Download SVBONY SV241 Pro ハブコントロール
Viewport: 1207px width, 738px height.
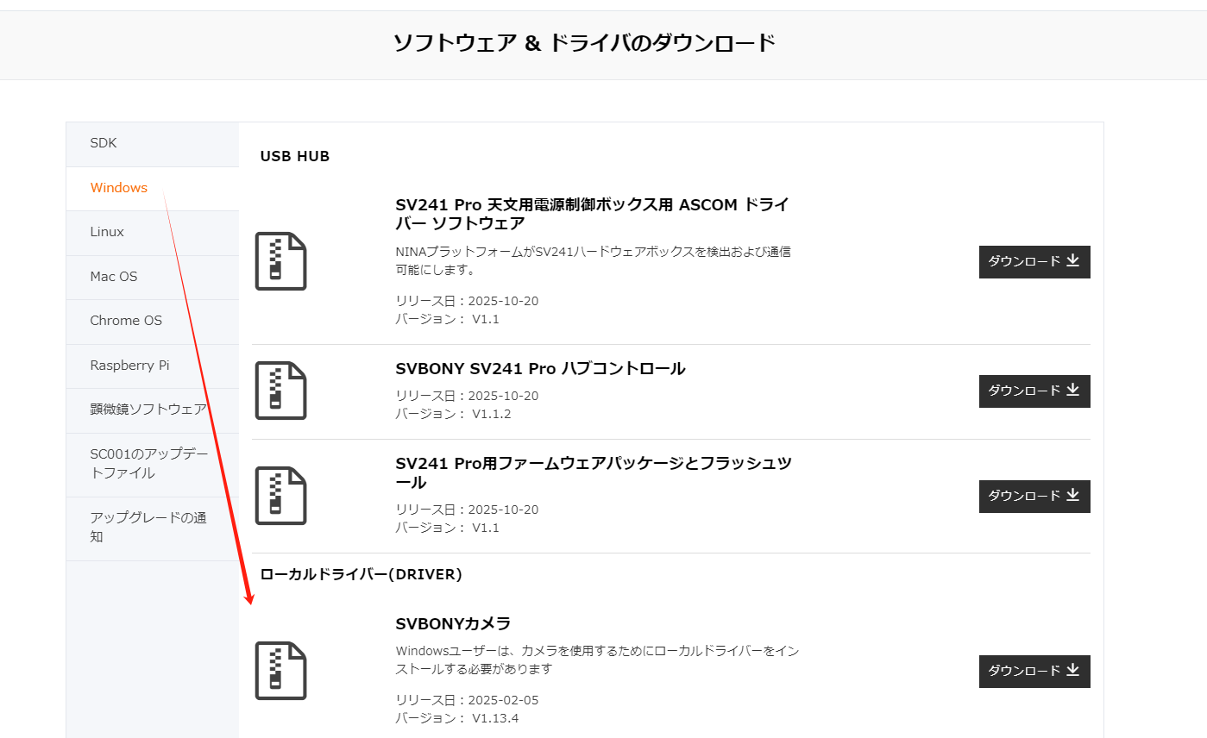[1034, 391]
